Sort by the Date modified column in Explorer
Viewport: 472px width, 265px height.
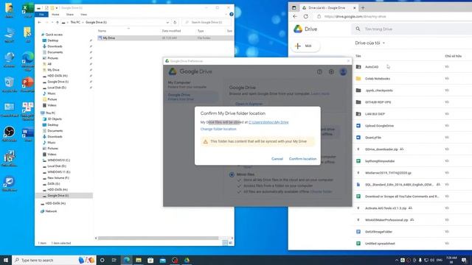[x=171, y=31]
